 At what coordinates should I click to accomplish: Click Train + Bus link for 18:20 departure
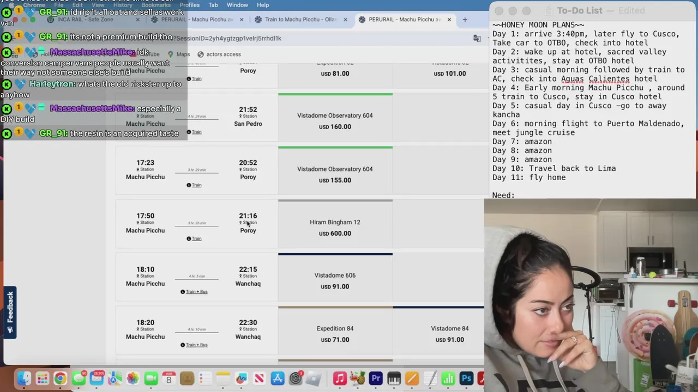click(197, 345)
